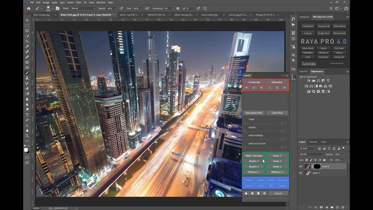
Task: Open the Actions panel play icon
Action: (293, 24)
